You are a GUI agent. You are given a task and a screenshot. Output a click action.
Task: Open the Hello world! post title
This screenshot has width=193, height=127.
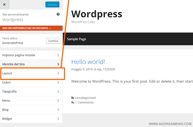tap(88, 62)
